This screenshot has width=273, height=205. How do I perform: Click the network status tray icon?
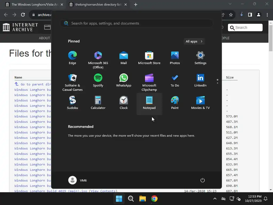pos(232,199)
